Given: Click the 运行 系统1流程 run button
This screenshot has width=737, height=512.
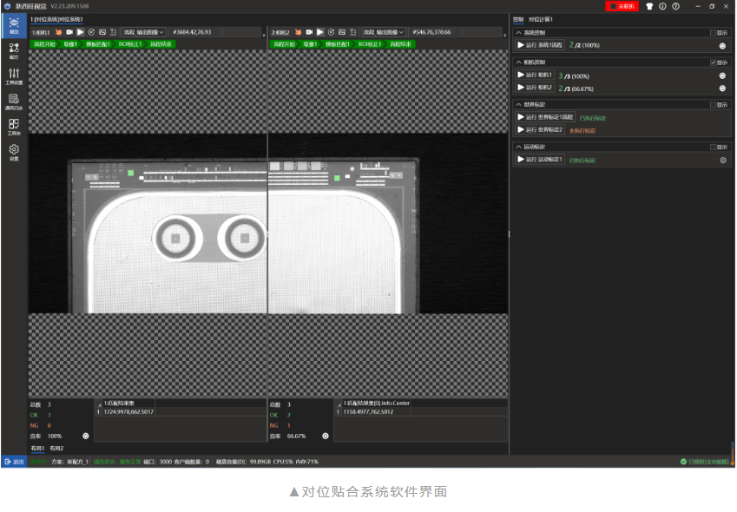Looking at the screenshot, I should click(x=540, y=44).
